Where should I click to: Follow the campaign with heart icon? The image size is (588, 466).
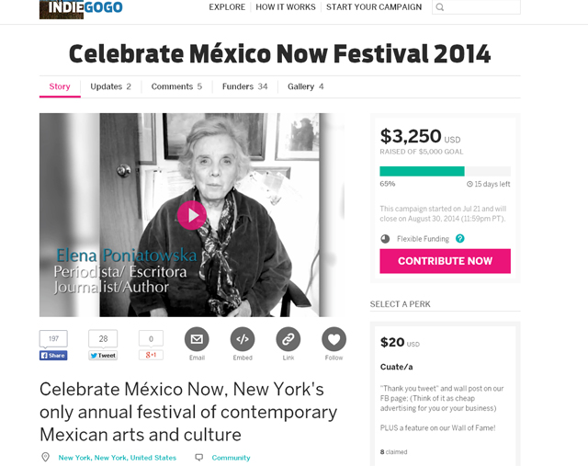(x=334, y=339)
